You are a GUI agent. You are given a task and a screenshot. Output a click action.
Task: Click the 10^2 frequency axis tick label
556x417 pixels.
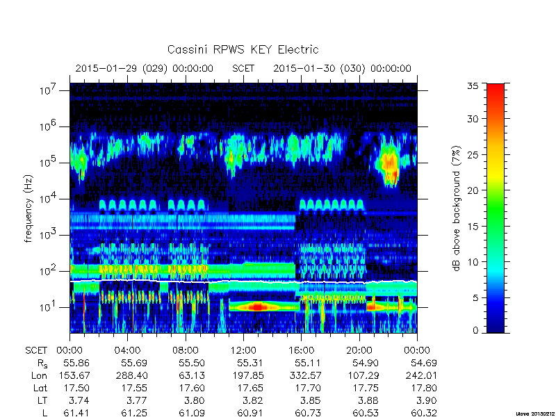(x=47, y=270)
